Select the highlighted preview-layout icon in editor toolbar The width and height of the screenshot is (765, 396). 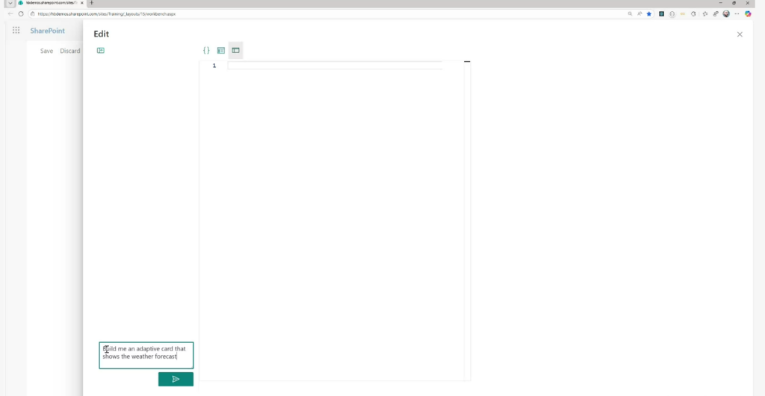(235, 50)
